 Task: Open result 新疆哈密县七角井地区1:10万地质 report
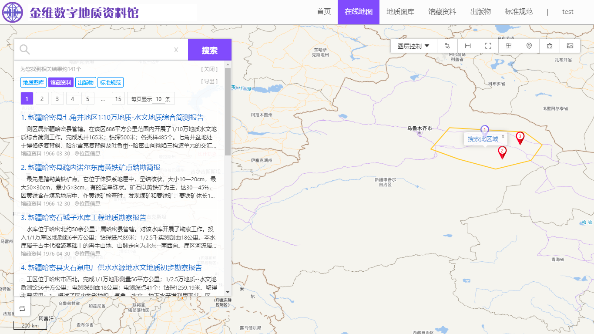click(x=112, y=118)
